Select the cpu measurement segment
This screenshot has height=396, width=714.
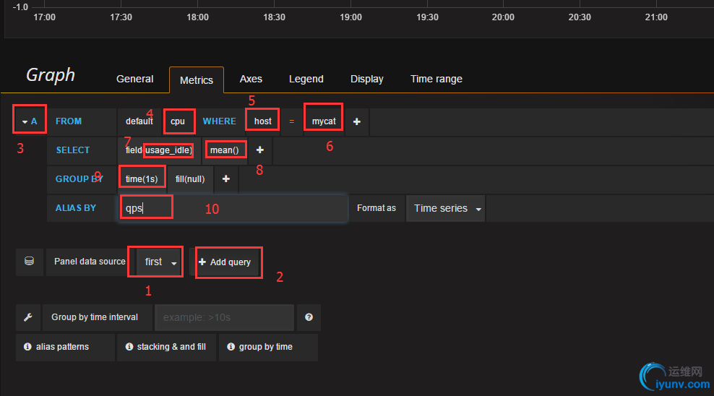178,121
